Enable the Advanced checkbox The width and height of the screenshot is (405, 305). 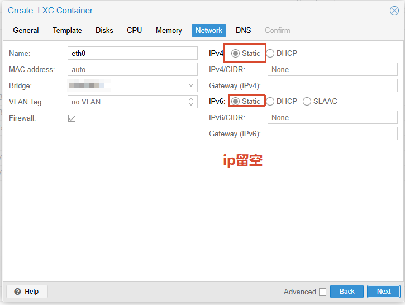tap(323, 292)
